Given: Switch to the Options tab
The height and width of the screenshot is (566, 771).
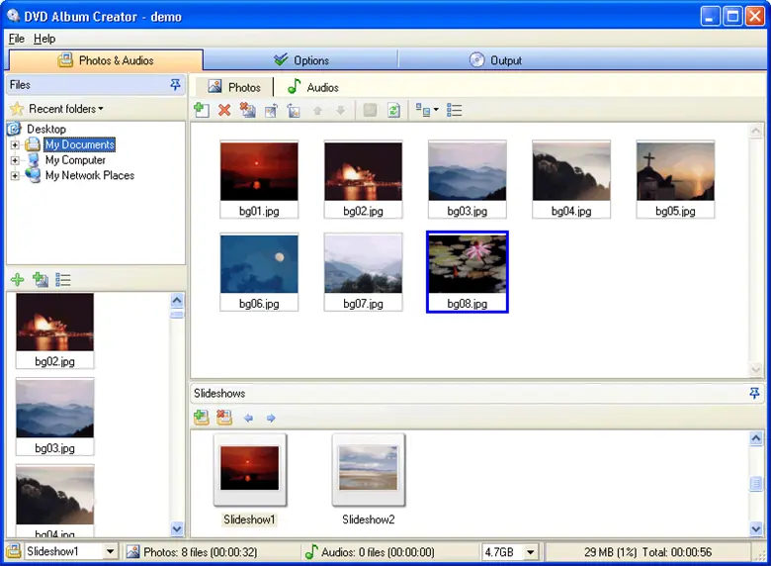Looking at the screenshot, I should (x=301, y=60).
